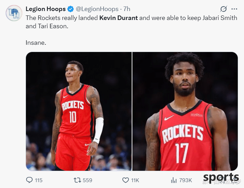Open the three-dots more options menu
Screen dimensions: 244x188
coord(234,9)
